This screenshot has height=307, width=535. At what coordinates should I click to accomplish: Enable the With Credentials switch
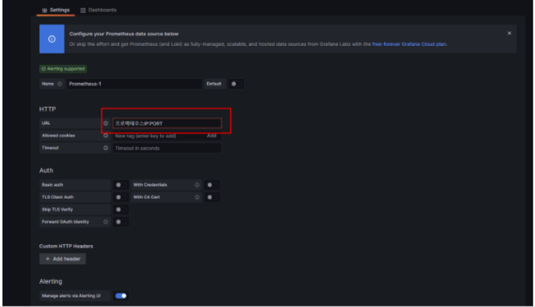(x=212, y=185)
